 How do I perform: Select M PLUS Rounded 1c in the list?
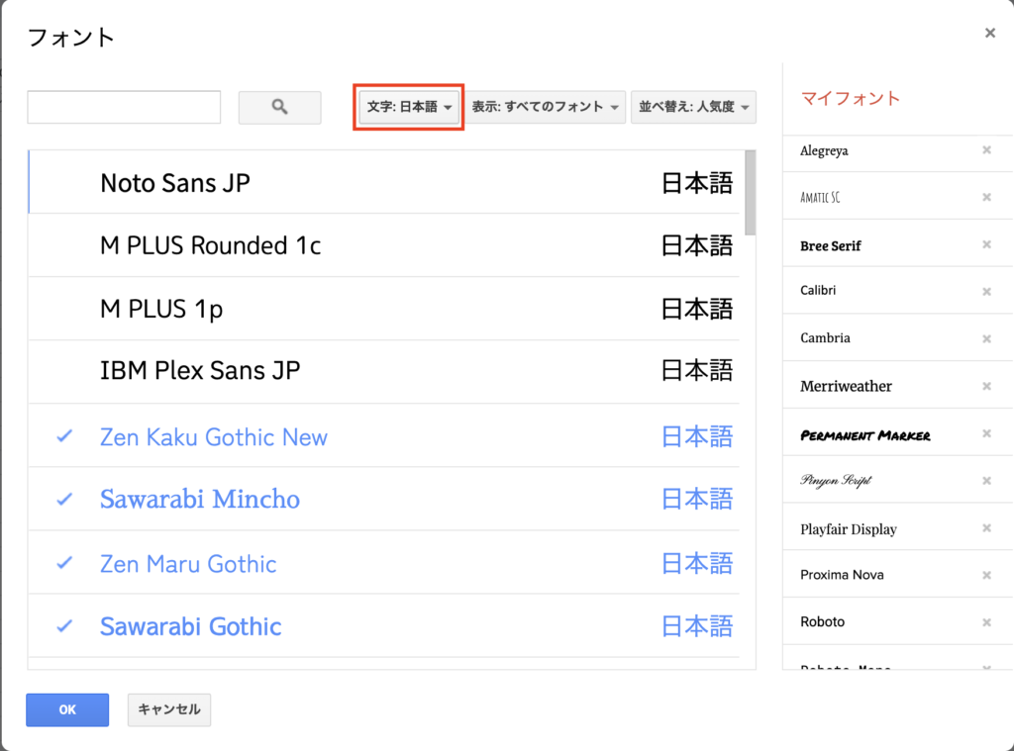click(x=211, y=245)
